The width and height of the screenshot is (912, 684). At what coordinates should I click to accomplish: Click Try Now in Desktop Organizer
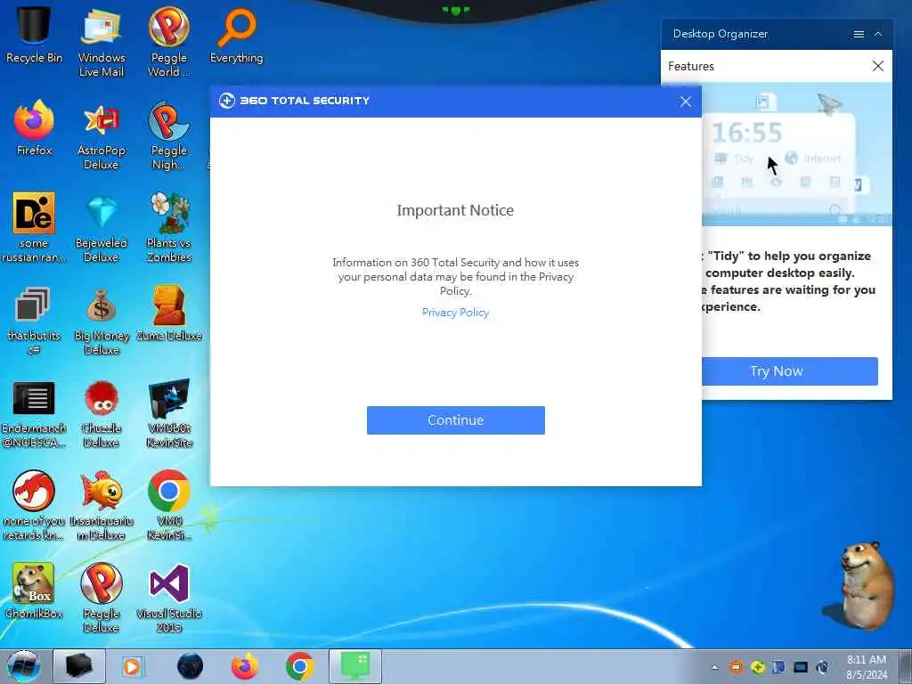[789, 371]
